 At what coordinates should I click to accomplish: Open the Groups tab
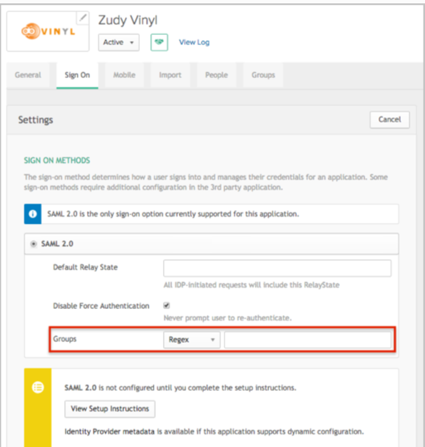click(263, 75)
